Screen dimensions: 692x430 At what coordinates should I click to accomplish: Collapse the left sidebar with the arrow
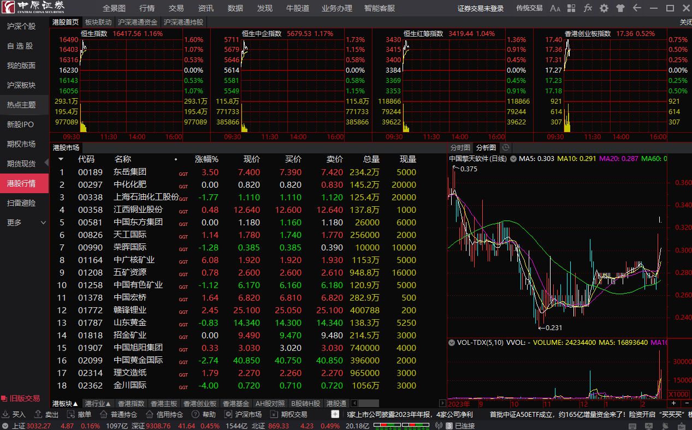coord(46,162)
